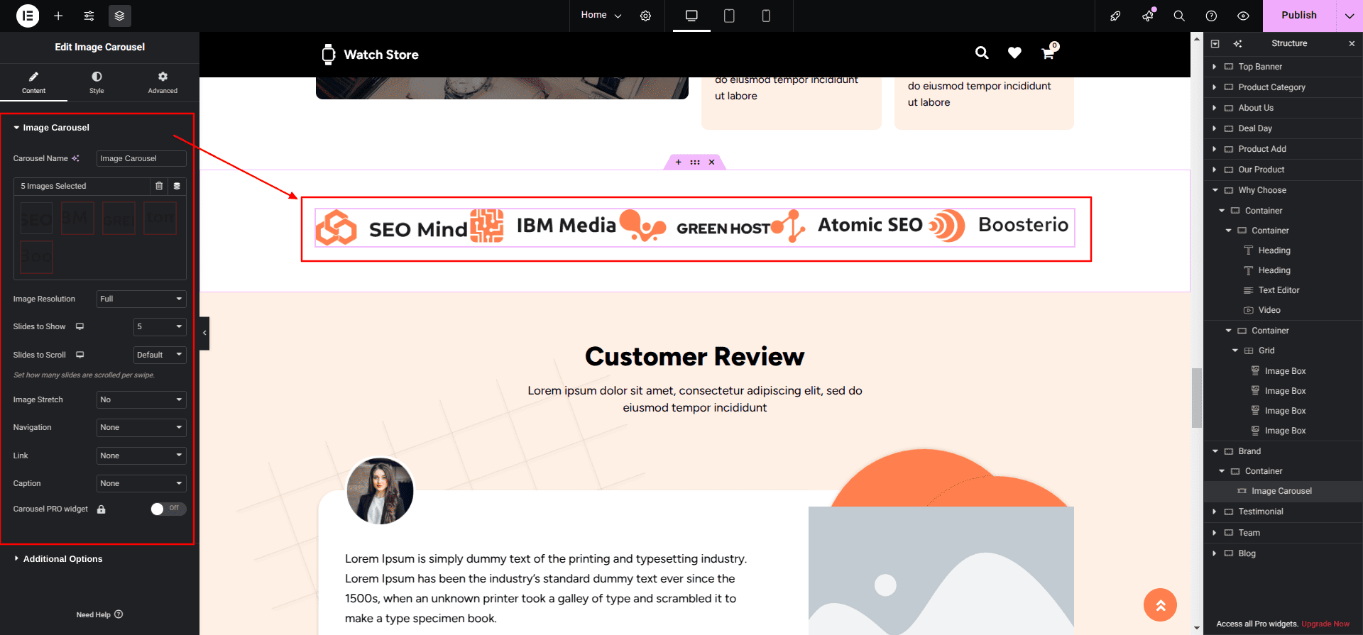Viewport: 1363px width, 635px height.
Task: Click the Watch Store logo
Action: 370,55
